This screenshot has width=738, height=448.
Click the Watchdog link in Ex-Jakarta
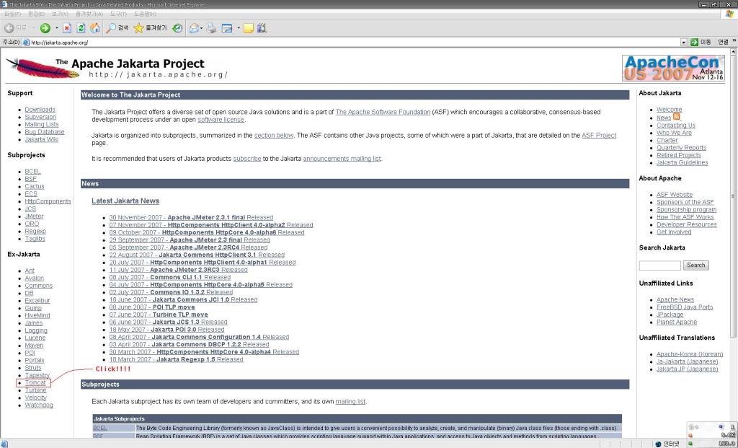click(x=39, y=405)
